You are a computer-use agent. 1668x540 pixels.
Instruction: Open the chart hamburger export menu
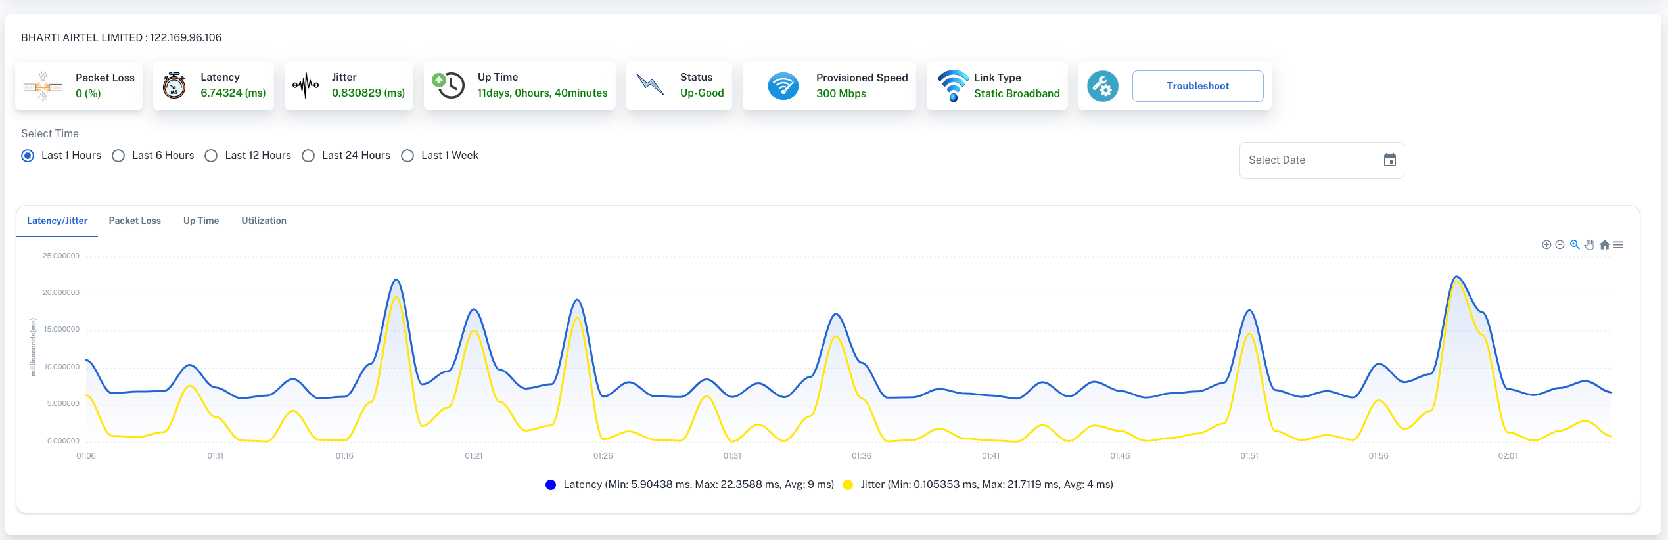pos(1618,245)
